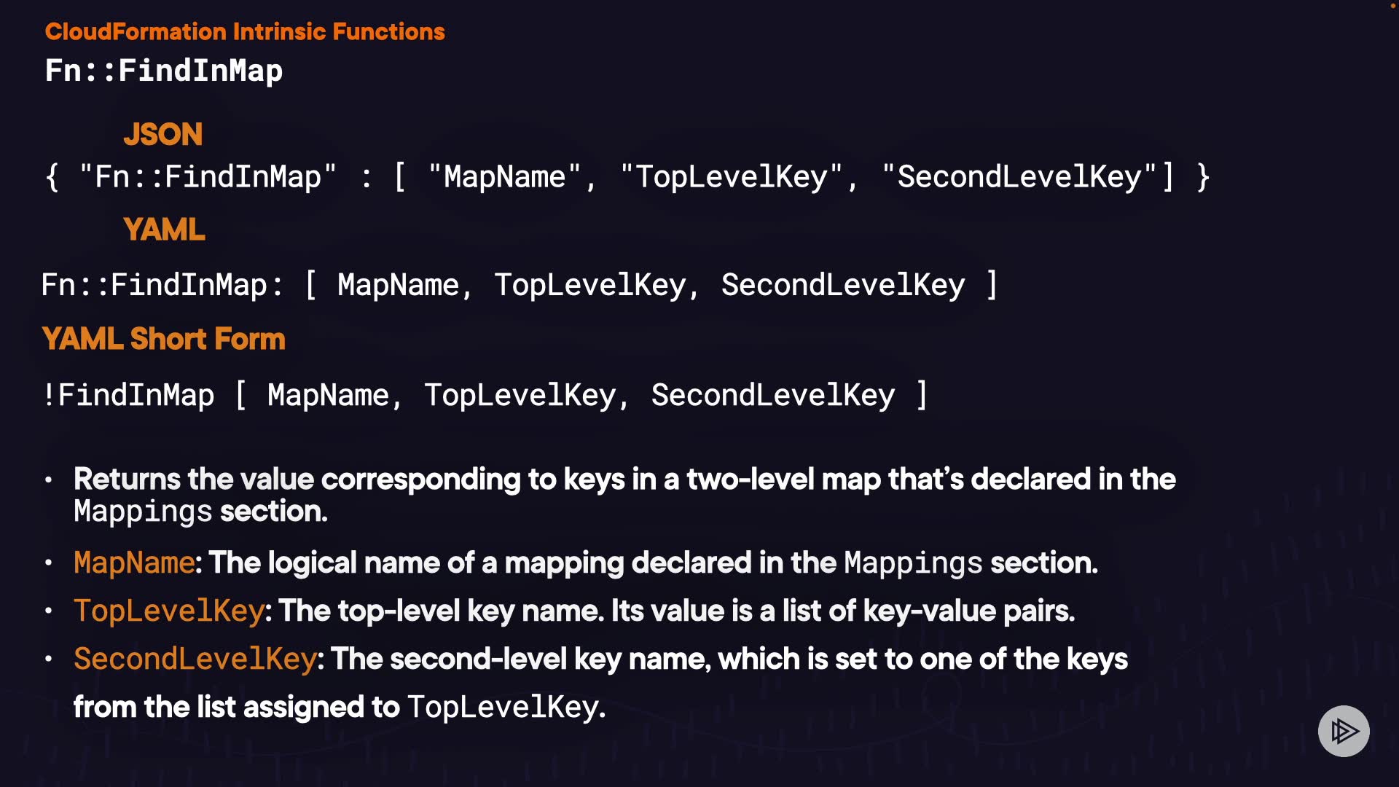This screenshot has height=787, width=1399.
Task: Click "TopLevelKey." ending the last bullet
Action: click(x=506, y=707)
